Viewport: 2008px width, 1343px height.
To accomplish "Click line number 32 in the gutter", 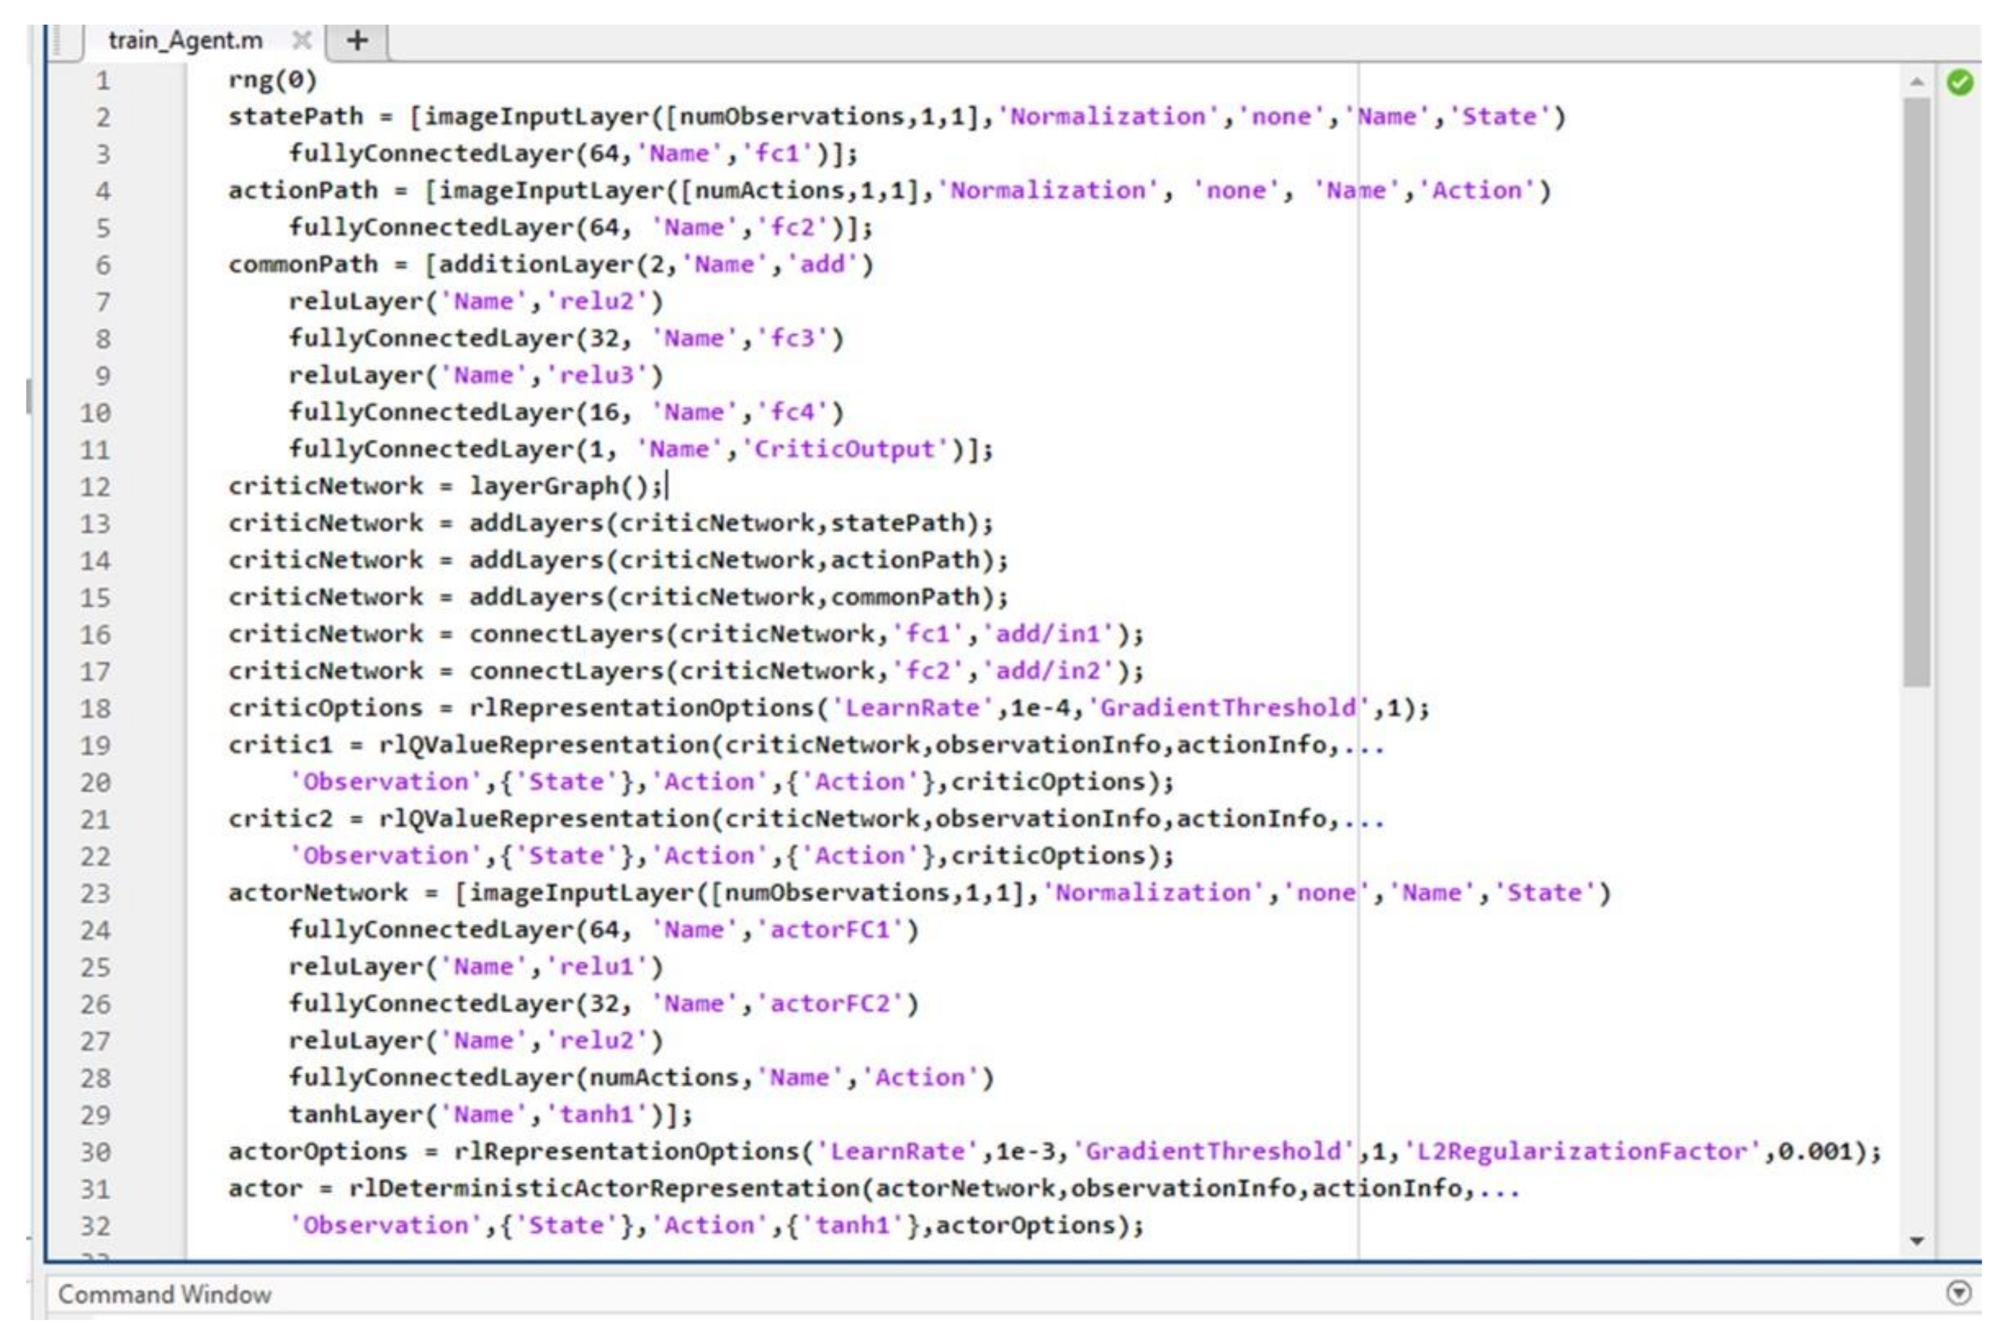I will point(96,1226).
